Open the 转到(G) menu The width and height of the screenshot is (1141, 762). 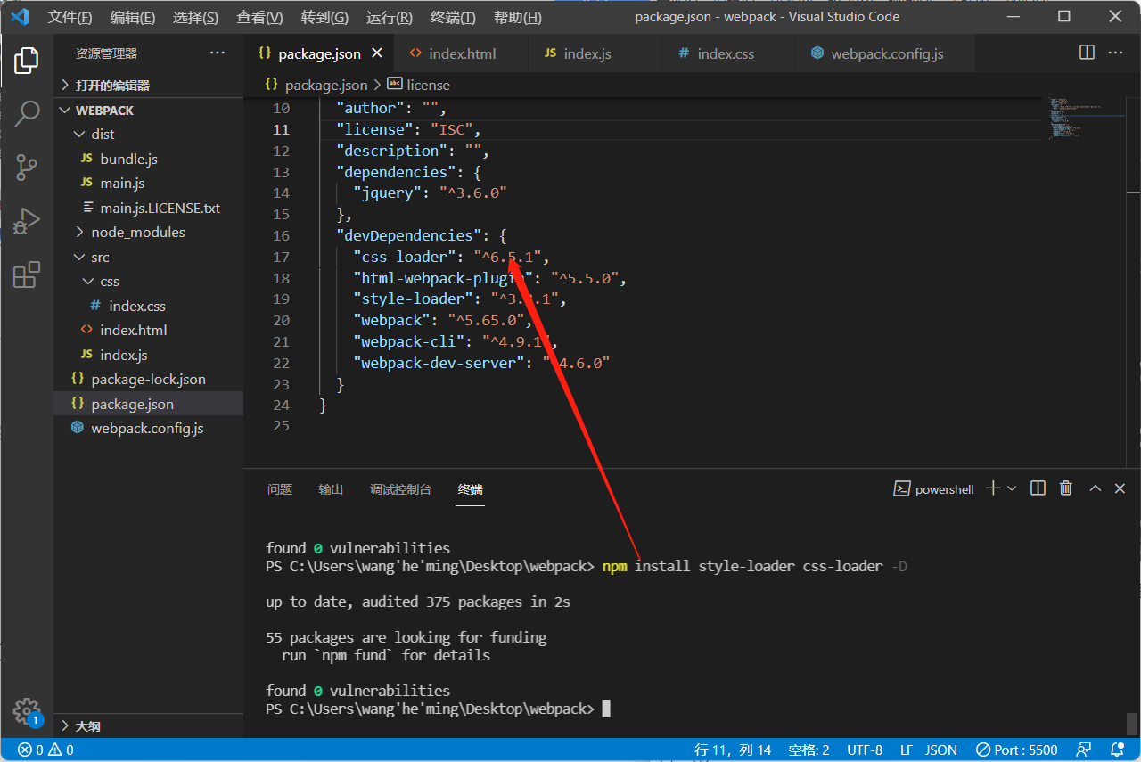click(324, 18)
